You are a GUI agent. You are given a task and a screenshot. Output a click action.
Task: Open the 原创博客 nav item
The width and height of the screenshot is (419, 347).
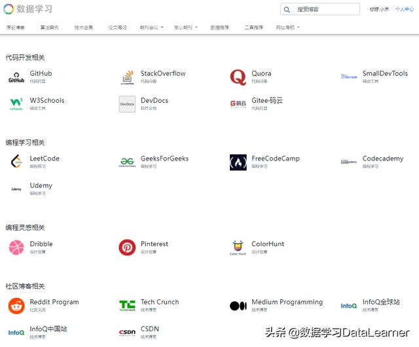coord(16,27)
